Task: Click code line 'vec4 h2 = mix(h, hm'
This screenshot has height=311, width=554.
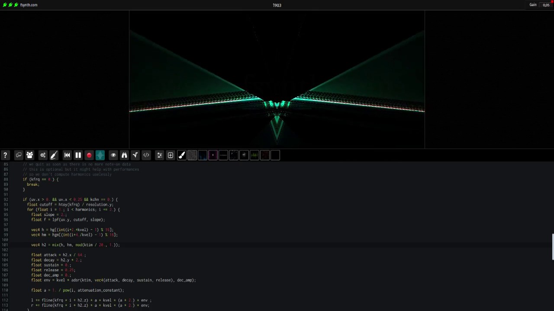Action: click(x=75, y=245)
